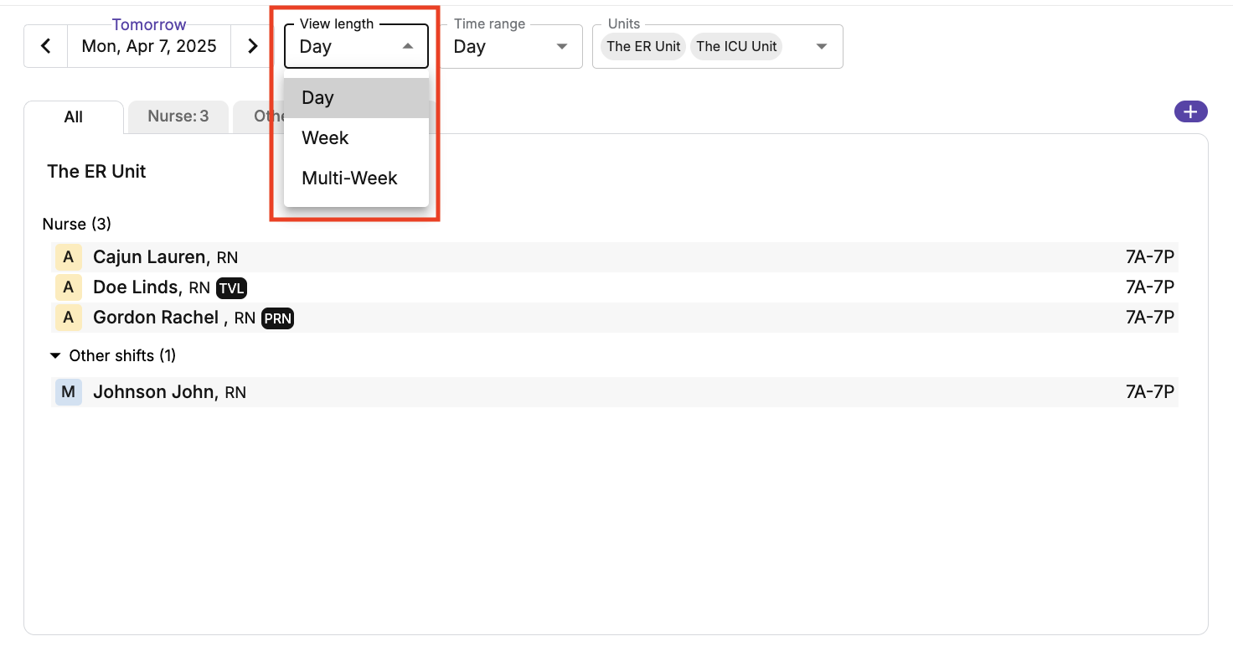
Task: Click the TVL badge on Doe Linds
Action: (x=231, y=288)
